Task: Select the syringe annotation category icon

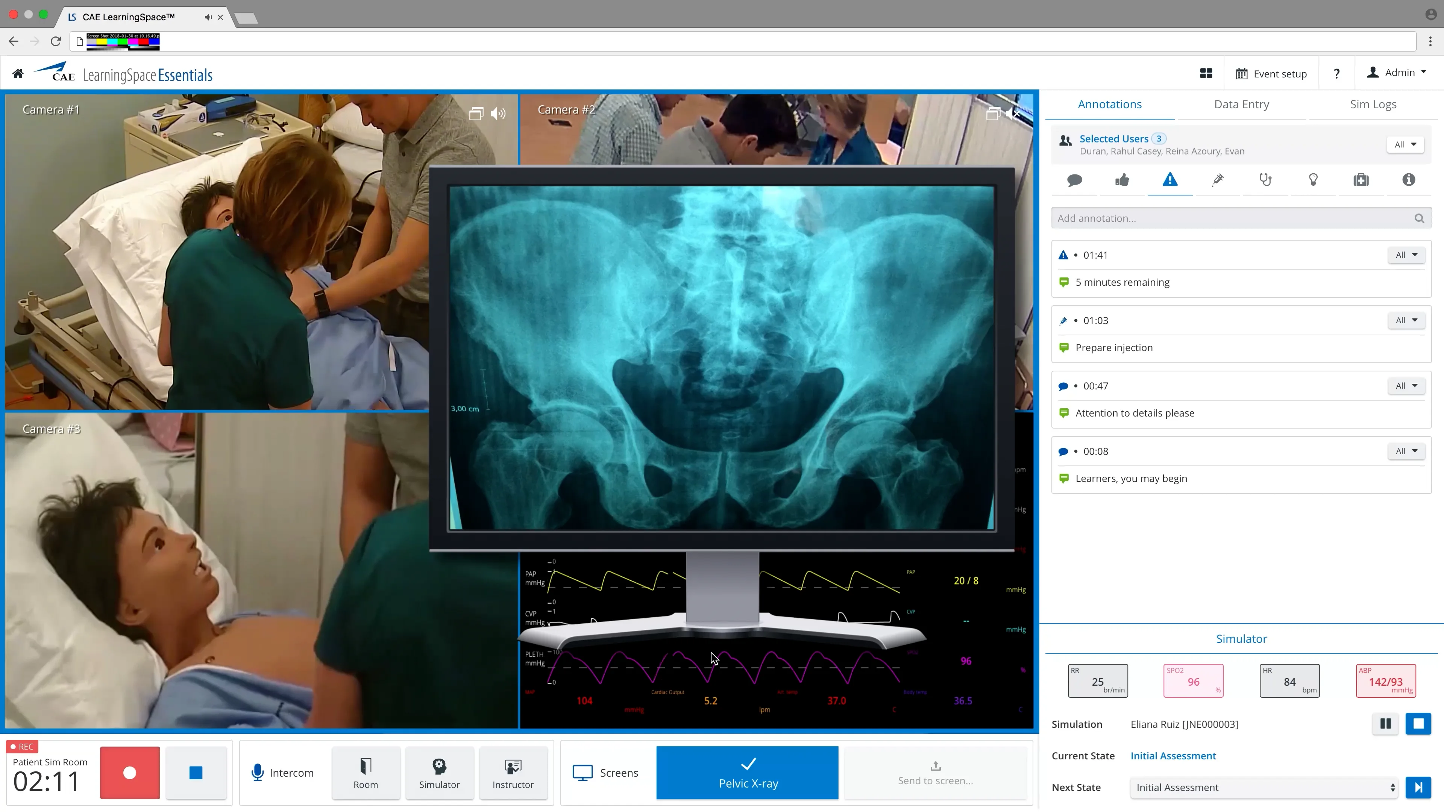Action: 1218,180
